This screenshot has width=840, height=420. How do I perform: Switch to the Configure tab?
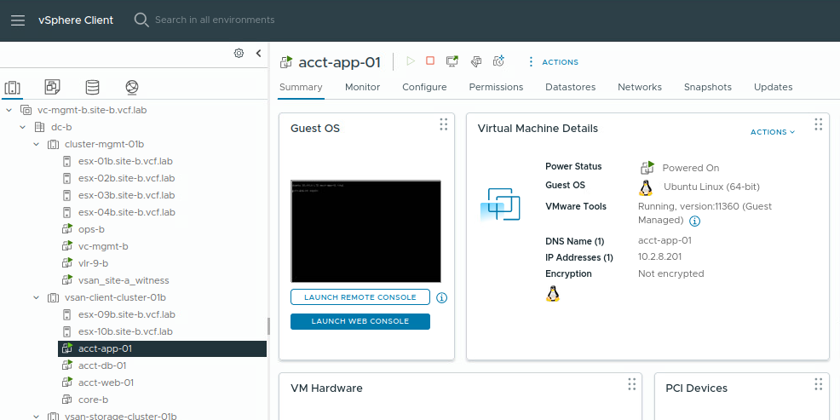click(424, 87)
